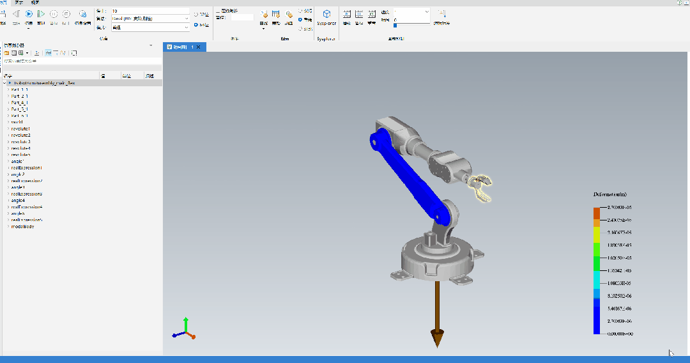The image size is (690, 363).
Task: Toggle the highlighted view icon in the browser toolbar
Action: point(49,53)
